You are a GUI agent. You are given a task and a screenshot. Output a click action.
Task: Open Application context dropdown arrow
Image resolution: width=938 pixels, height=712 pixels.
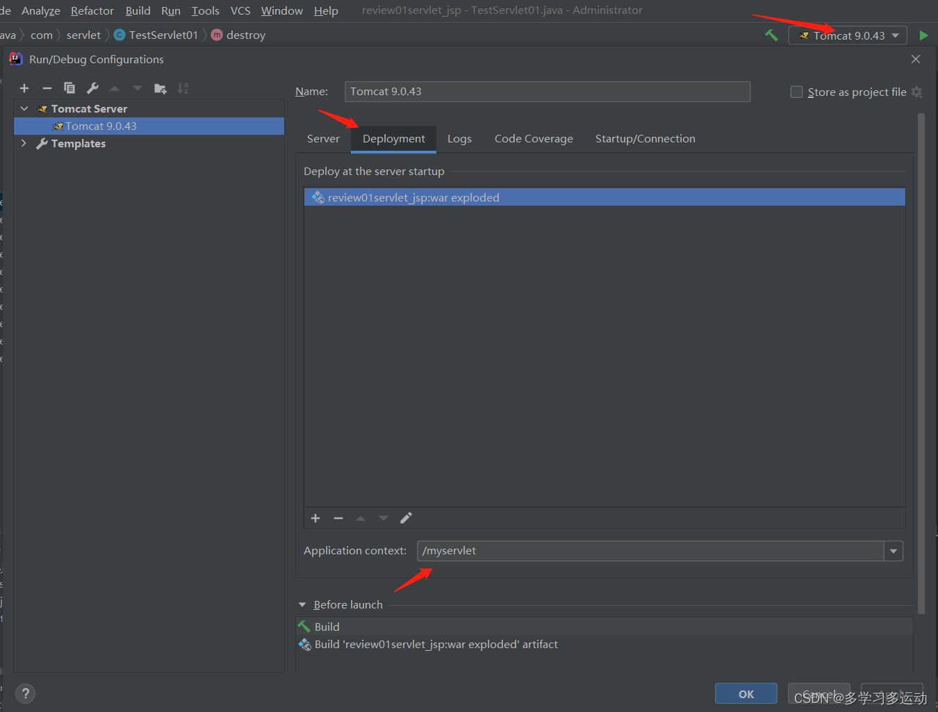point(894,551)
